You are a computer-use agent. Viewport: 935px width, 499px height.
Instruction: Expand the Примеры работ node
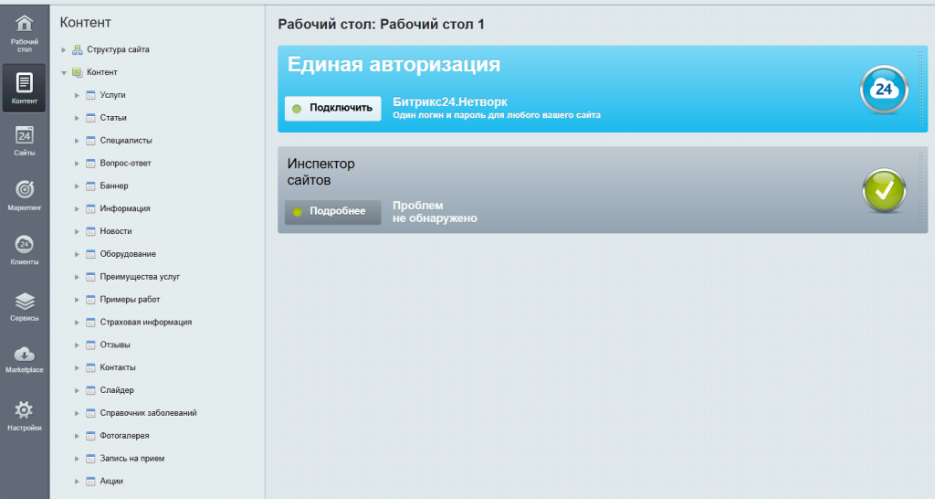[77, 300]
